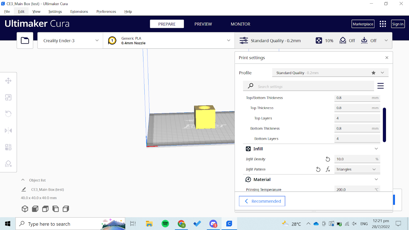The height and width of the screenshot is (230, 409).
Task: Reset Infill Density to default value
Action: click(328, 159)
